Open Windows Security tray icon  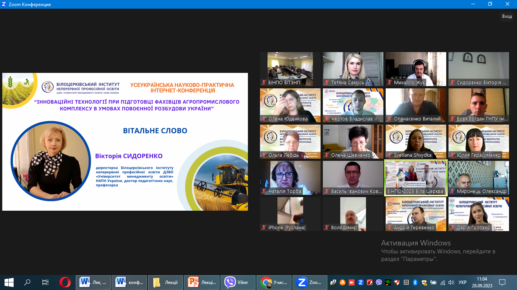pyautogui.click(x=424, y=282)
